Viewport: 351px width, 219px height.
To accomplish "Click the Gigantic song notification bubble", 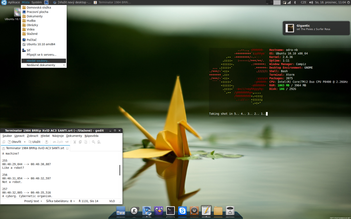I will coord(316,28).
